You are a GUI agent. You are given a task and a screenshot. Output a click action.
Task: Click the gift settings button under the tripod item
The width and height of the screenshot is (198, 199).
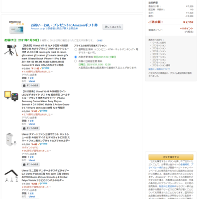(31, 85)
